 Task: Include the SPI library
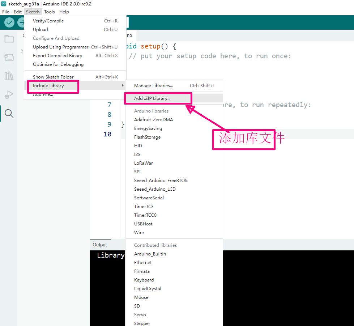coord(174,172)
